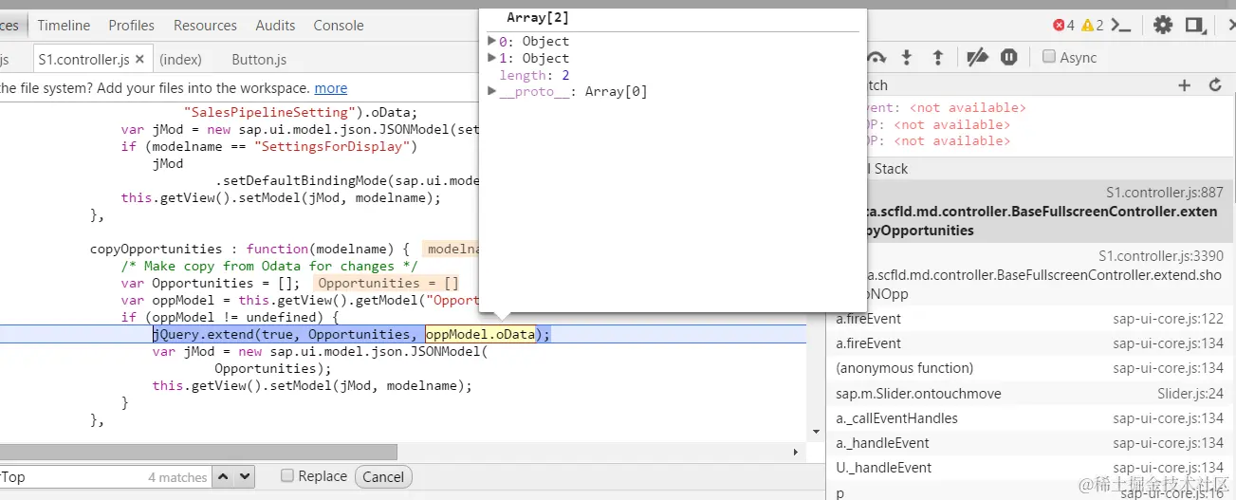This screenshot has width=1236, height=500.
Task: Switch to the Timeline panel
Action: coord(65,26)
